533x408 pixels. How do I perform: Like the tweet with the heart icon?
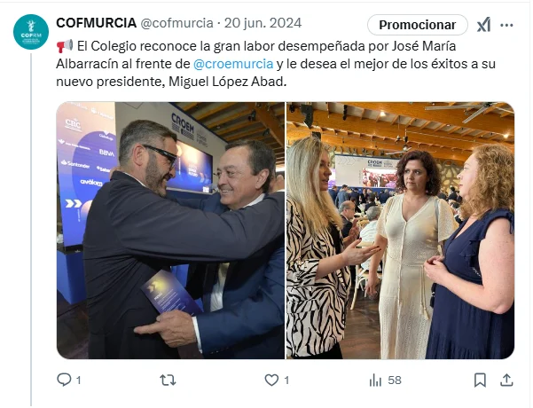coord(271,380)
